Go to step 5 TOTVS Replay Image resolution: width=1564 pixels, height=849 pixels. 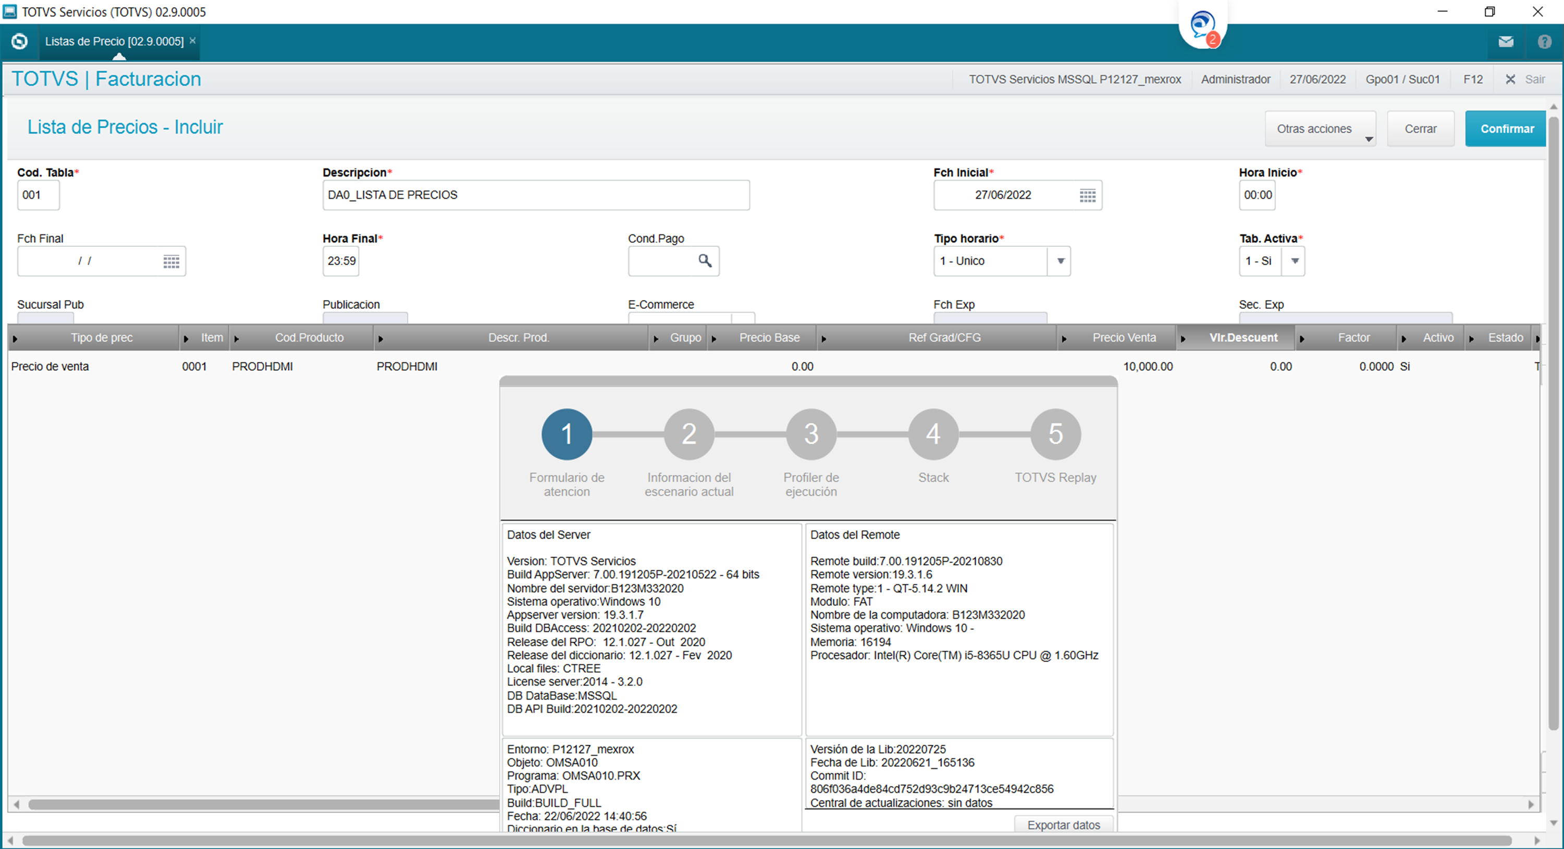click(x=1055, y=434)
